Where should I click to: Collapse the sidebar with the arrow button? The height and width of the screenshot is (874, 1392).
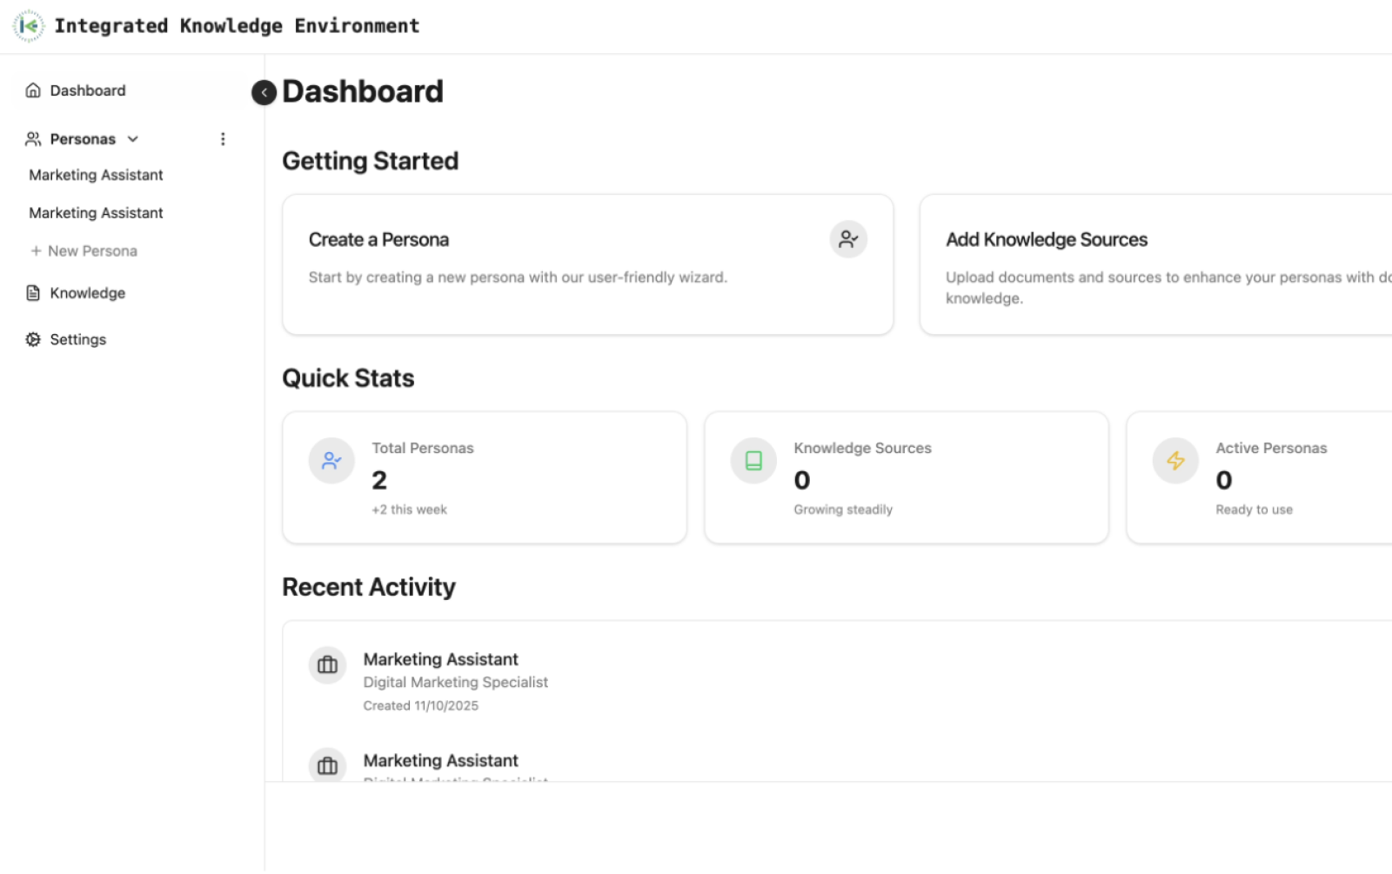point(264,92)
